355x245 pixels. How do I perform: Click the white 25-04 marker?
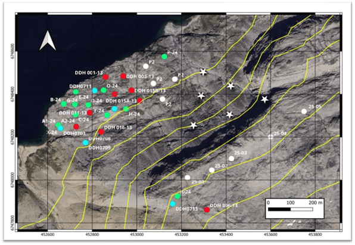tap(270, 137)
